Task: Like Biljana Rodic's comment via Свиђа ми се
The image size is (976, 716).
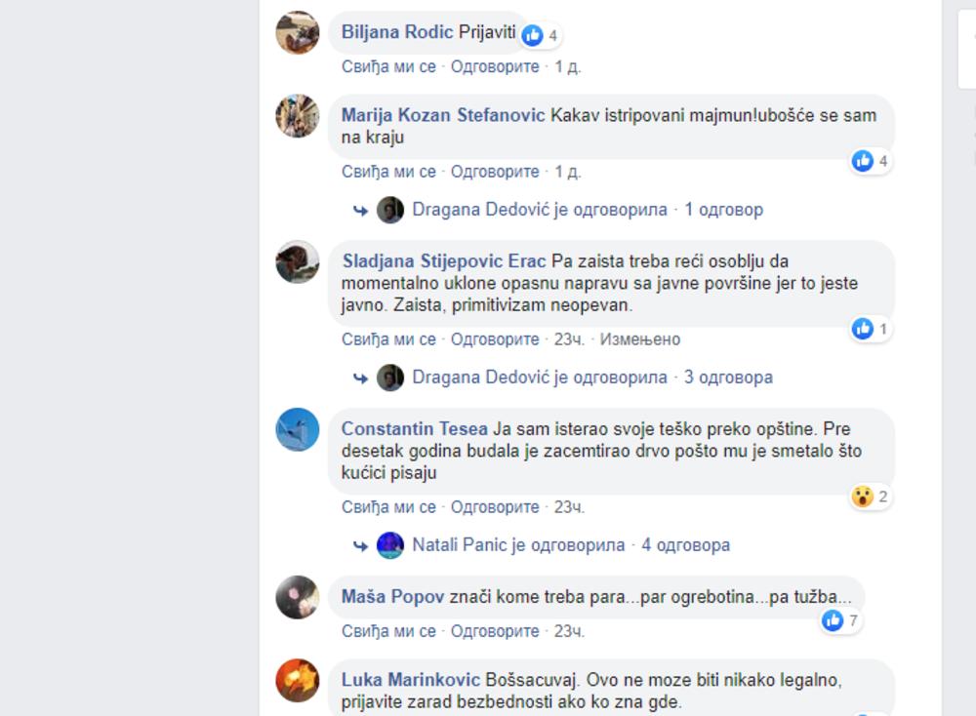Action: coord(388,66)
